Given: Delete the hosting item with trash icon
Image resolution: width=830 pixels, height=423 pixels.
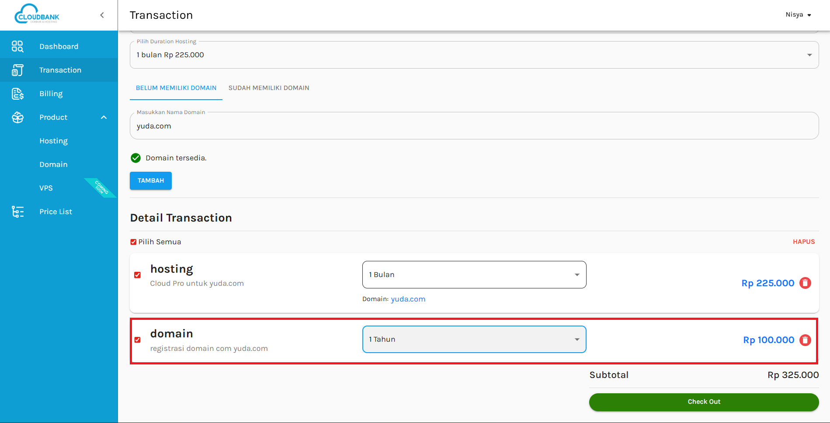Looking at the screenshot, I should point(805,283).
